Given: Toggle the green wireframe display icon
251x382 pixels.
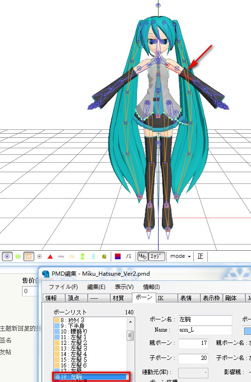Looking at the screenshot, I should [x=18, y=256].
